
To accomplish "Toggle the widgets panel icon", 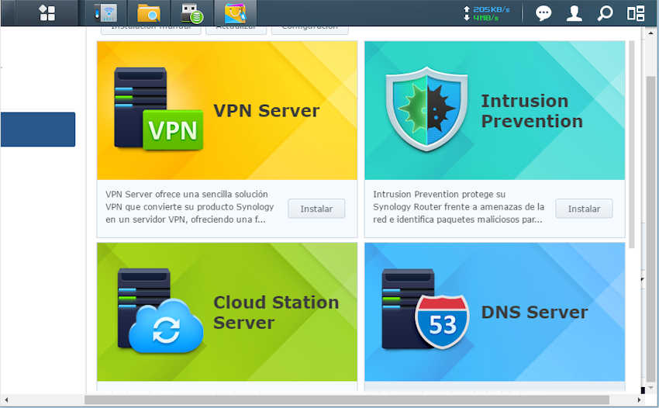I will pos(636,13).
